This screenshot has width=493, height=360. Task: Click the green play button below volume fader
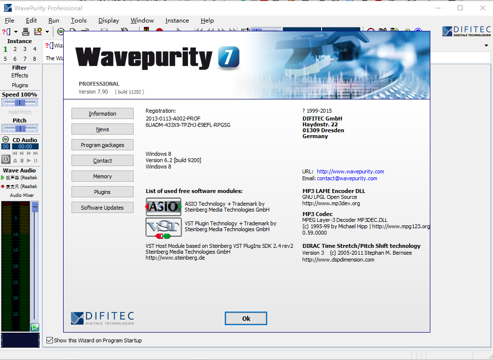35,327
